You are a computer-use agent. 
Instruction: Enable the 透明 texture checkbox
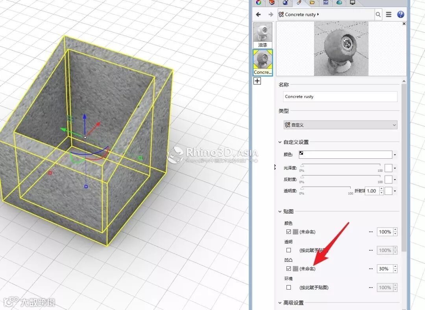click(289, 250)
